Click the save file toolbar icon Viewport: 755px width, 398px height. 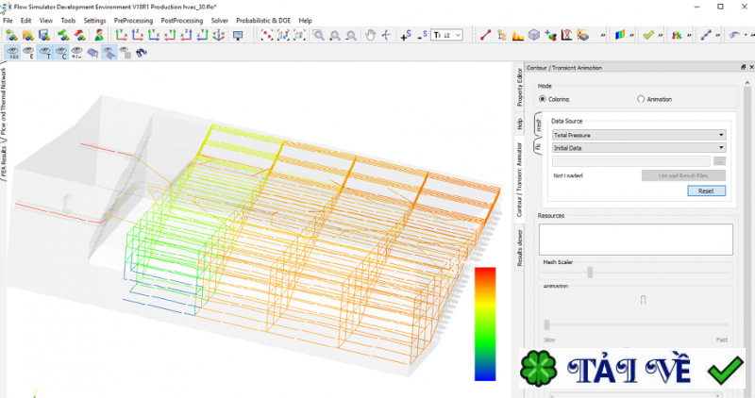coord(44,35)
